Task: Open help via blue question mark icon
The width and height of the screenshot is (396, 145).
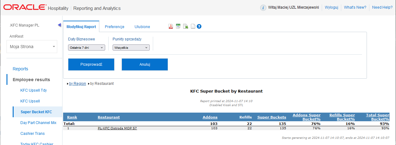Action: click(199, 27)
